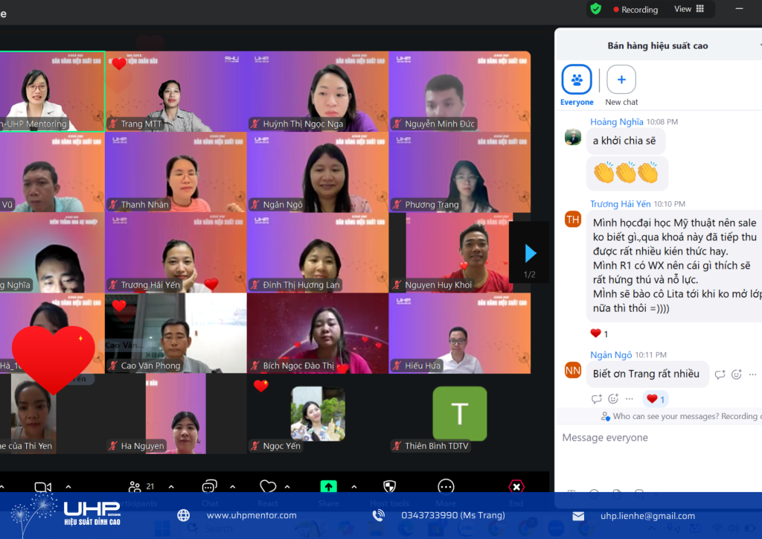
Task: Click the React heart icon
Action: [268, 487]
